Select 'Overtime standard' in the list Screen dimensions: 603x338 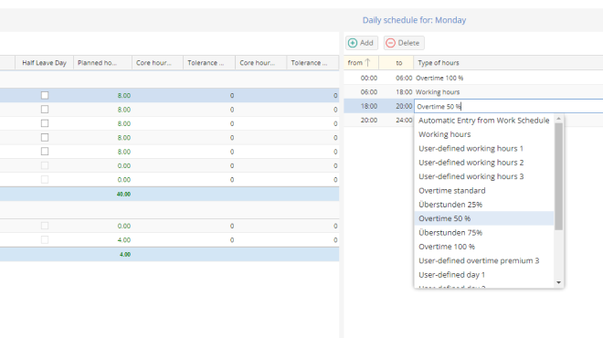tap(484, 190)
